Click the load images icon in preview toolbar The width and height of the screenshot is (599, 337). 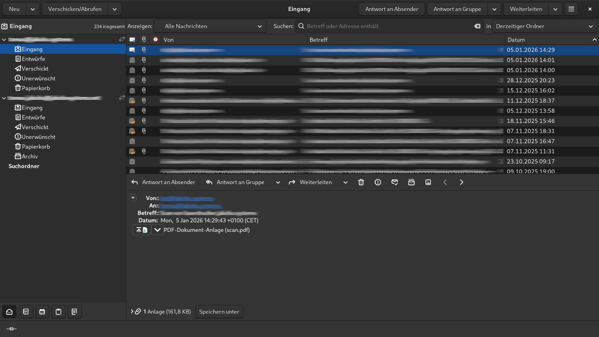point(428,182)
